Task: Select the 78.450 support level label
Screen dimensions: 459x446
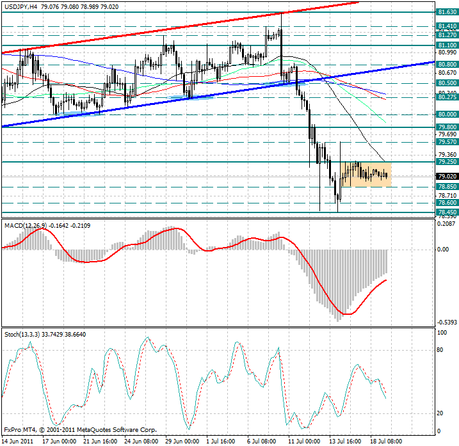Action: pos(446,212)
